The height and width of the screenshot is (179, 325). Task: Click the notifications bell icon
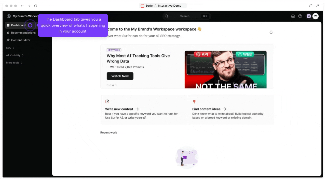coord(271,32)
